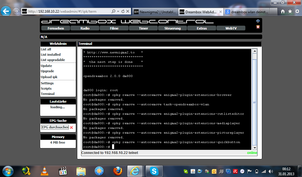Refresh the page with the reload icon
The width and height of the screenshot is (302, 177).
(123, 12)
